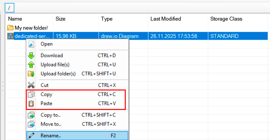Click the Copy pages icon
Viewport: 270px width, 140px height.
coord(31,94)
